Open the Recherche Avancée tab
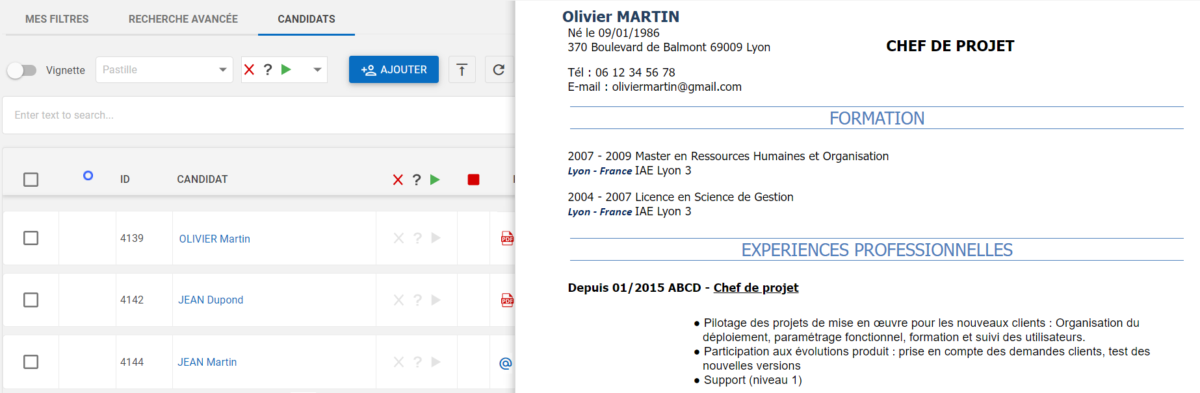The height and width of the screenshot is (393, 1200). [183, 19]
